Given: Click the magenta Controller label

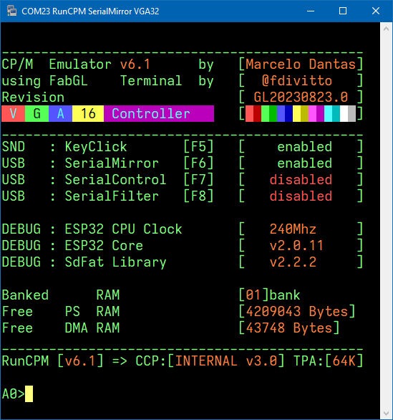Looking at the screenshot, I should tap(159, 113).
